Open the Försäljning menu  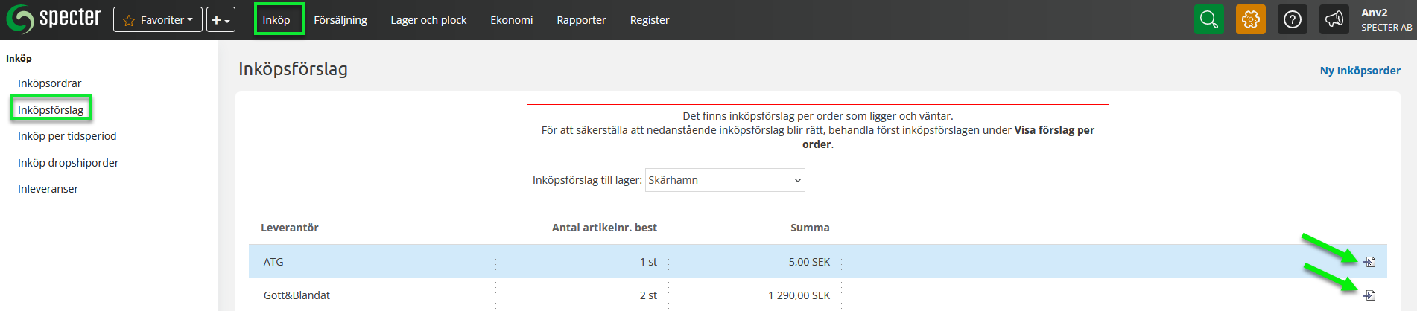(340, 20)
